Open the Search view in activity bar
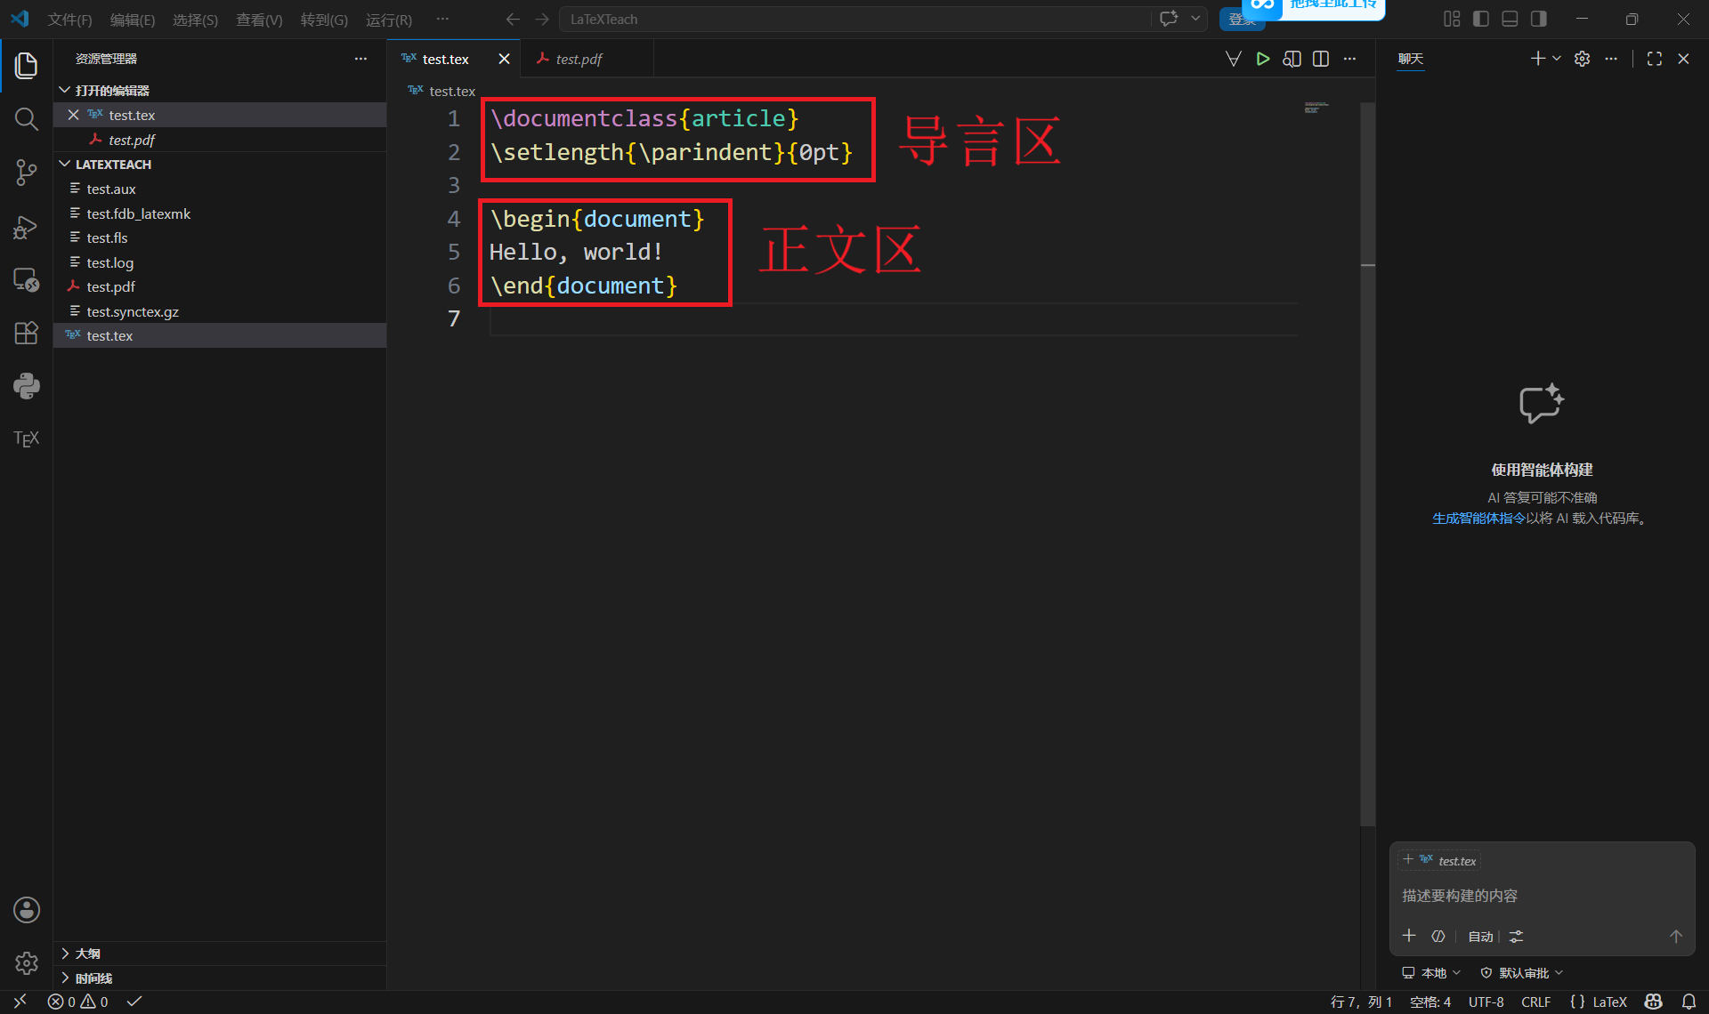The width and height of the screenshot is (1709, 1014). pos(26,119)
